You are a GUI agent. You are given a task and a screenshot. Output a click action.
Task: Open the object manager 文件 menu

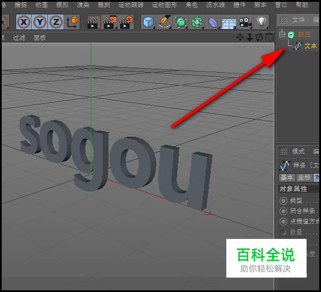point(298,20)
